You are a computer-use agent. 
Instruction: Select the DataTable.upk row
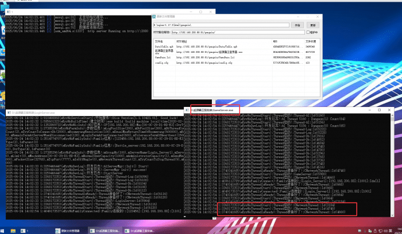165,46
